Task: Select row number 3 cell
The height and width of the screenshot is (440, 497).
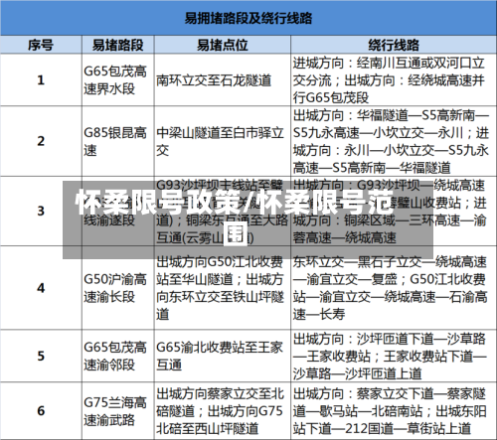Action: point(41,211)
